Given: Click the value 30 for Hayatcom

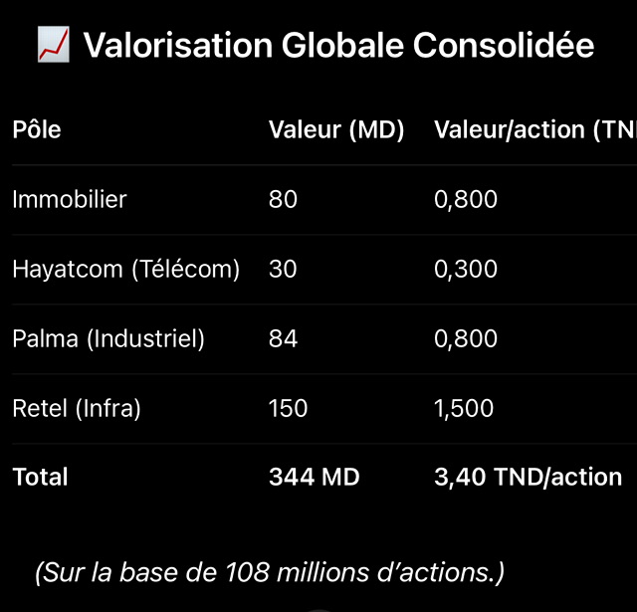Looking at the screenshot, I should click(x=283, y=270).
